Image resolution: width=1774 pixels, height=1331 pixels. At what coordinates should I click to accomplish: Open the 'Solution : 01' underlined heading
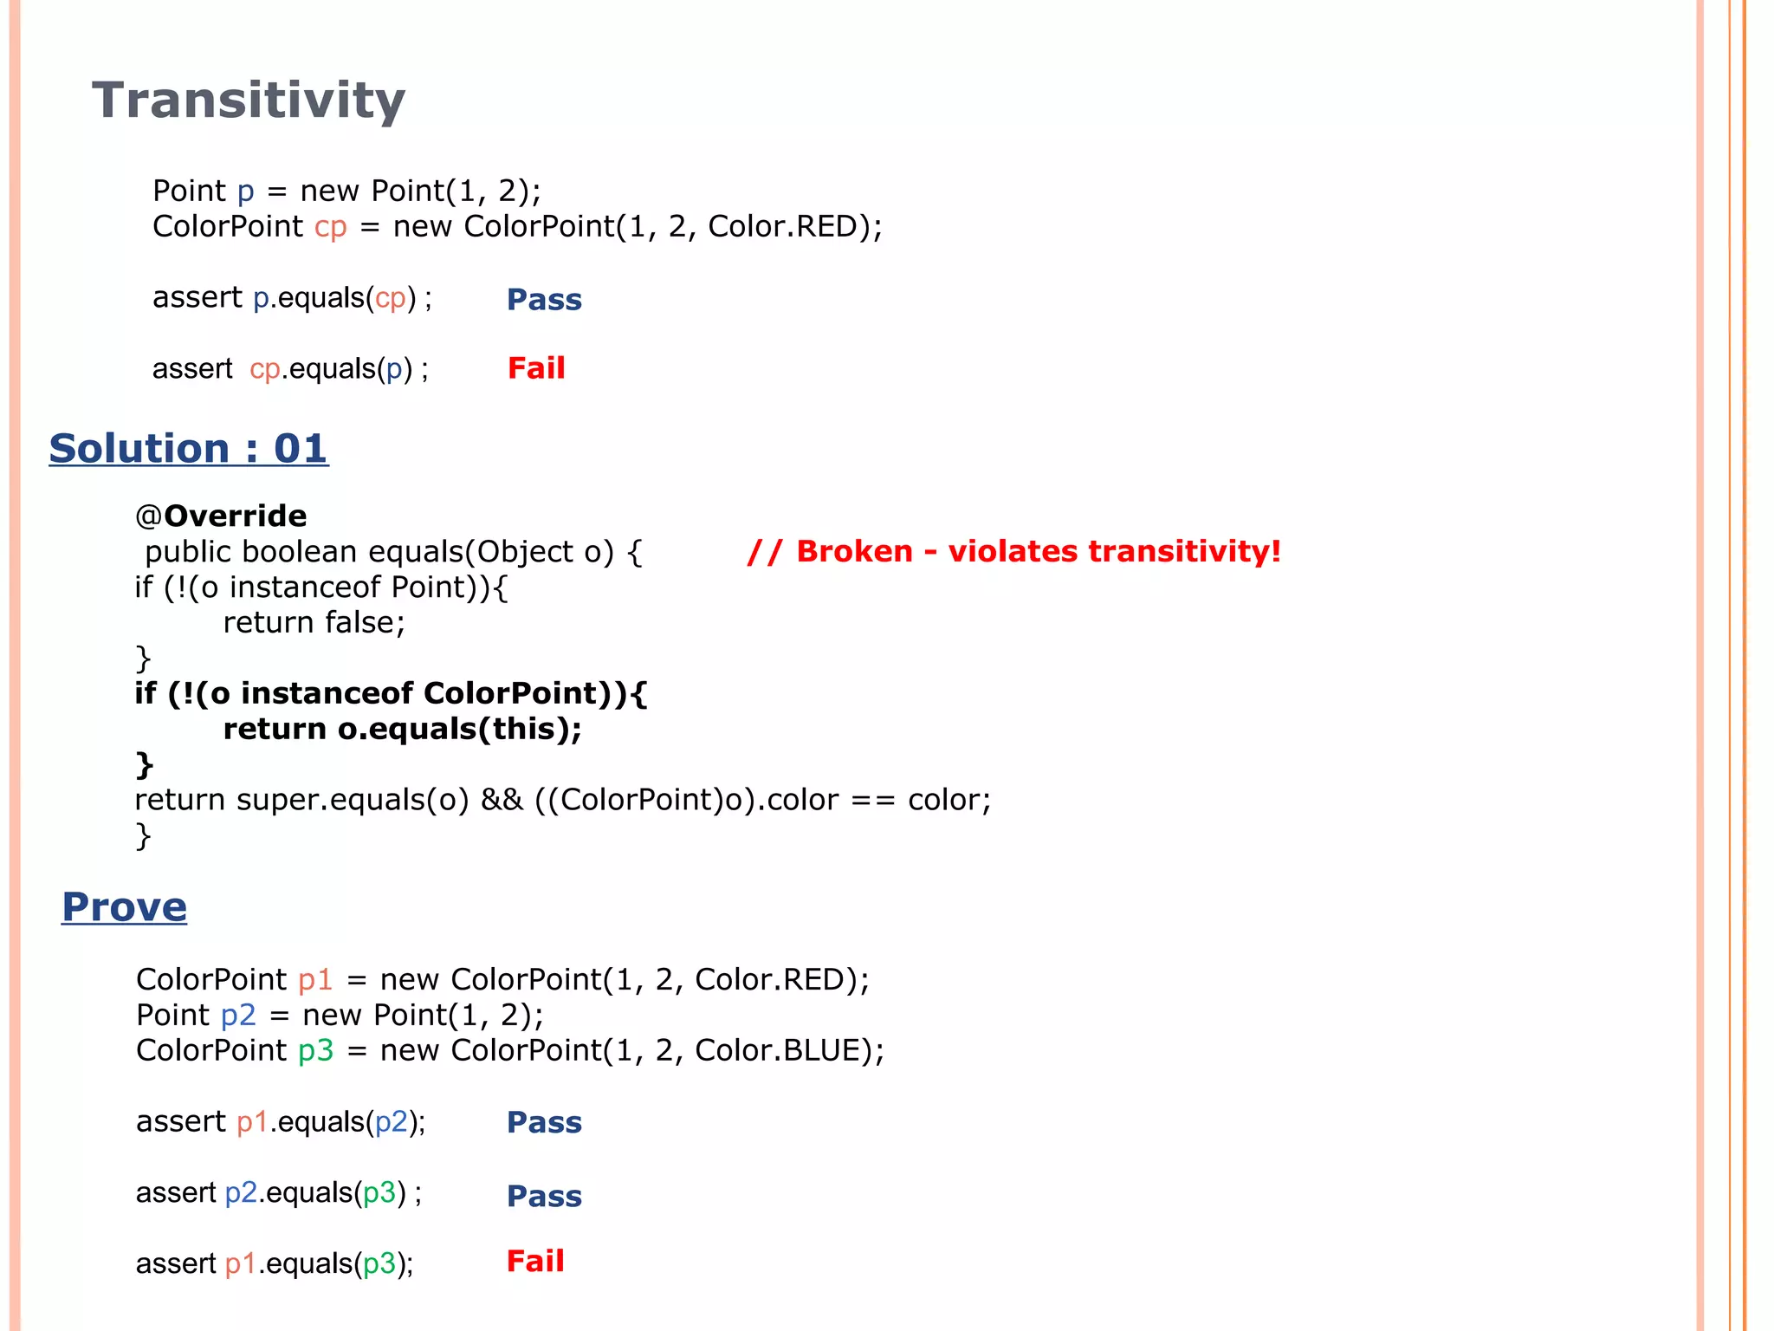coord(189,449)
